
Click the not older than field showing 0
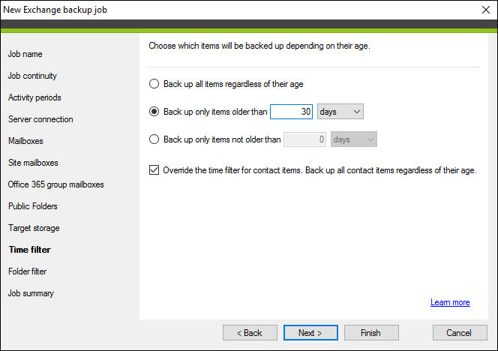click(x=304, y=139)
